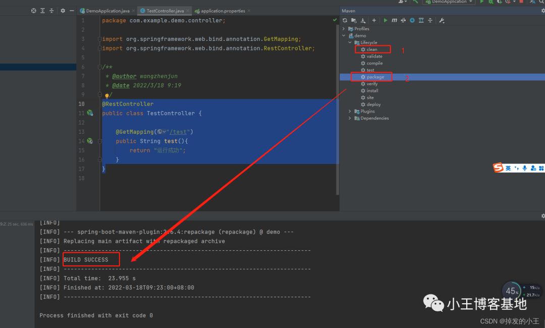The height and width of the screenshot is (328, 545).
Task: Click editor vertical scrollbar
Action: pos(338,111)
